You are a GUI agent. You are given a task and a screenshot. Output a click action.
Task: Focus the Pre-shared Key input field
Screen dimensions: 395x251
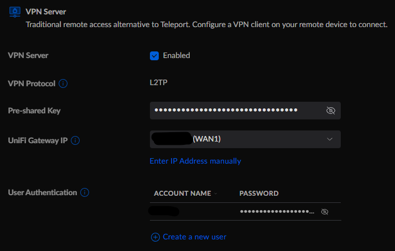245,111
